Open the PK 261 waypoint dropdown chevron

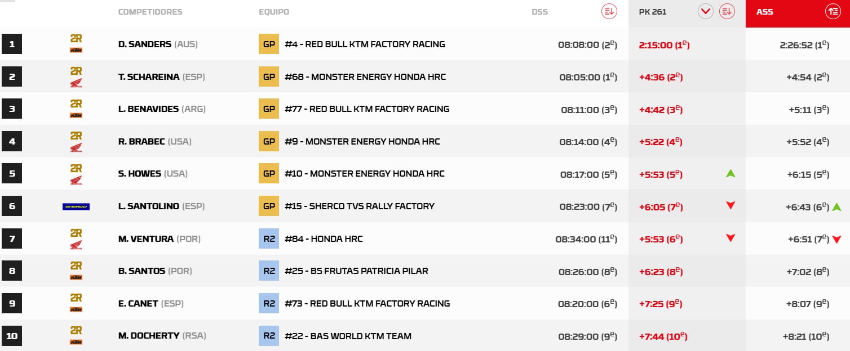(706, 11)
